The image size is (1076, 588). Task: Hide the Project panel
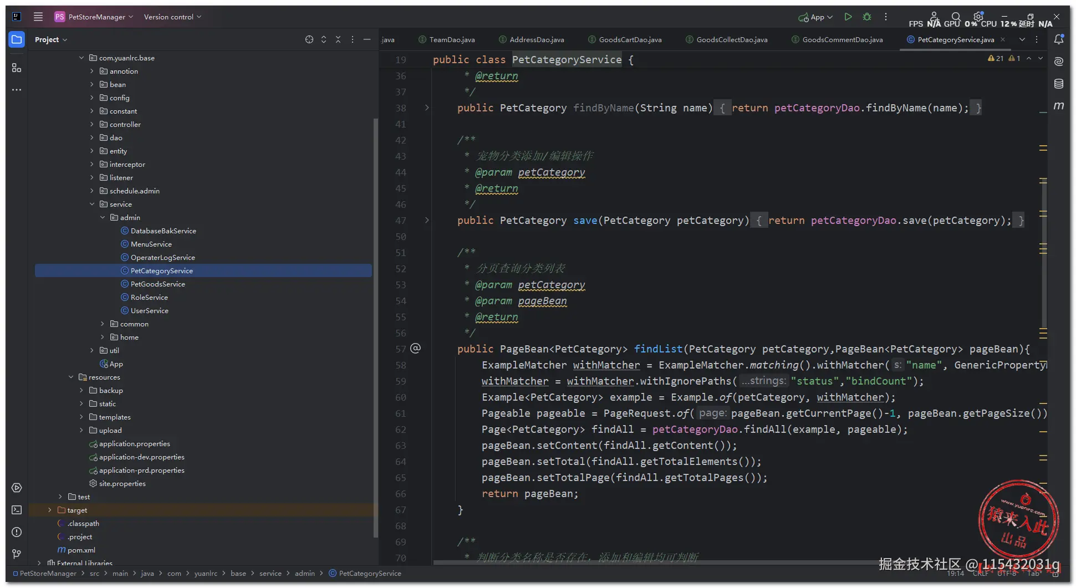[367, 39]
